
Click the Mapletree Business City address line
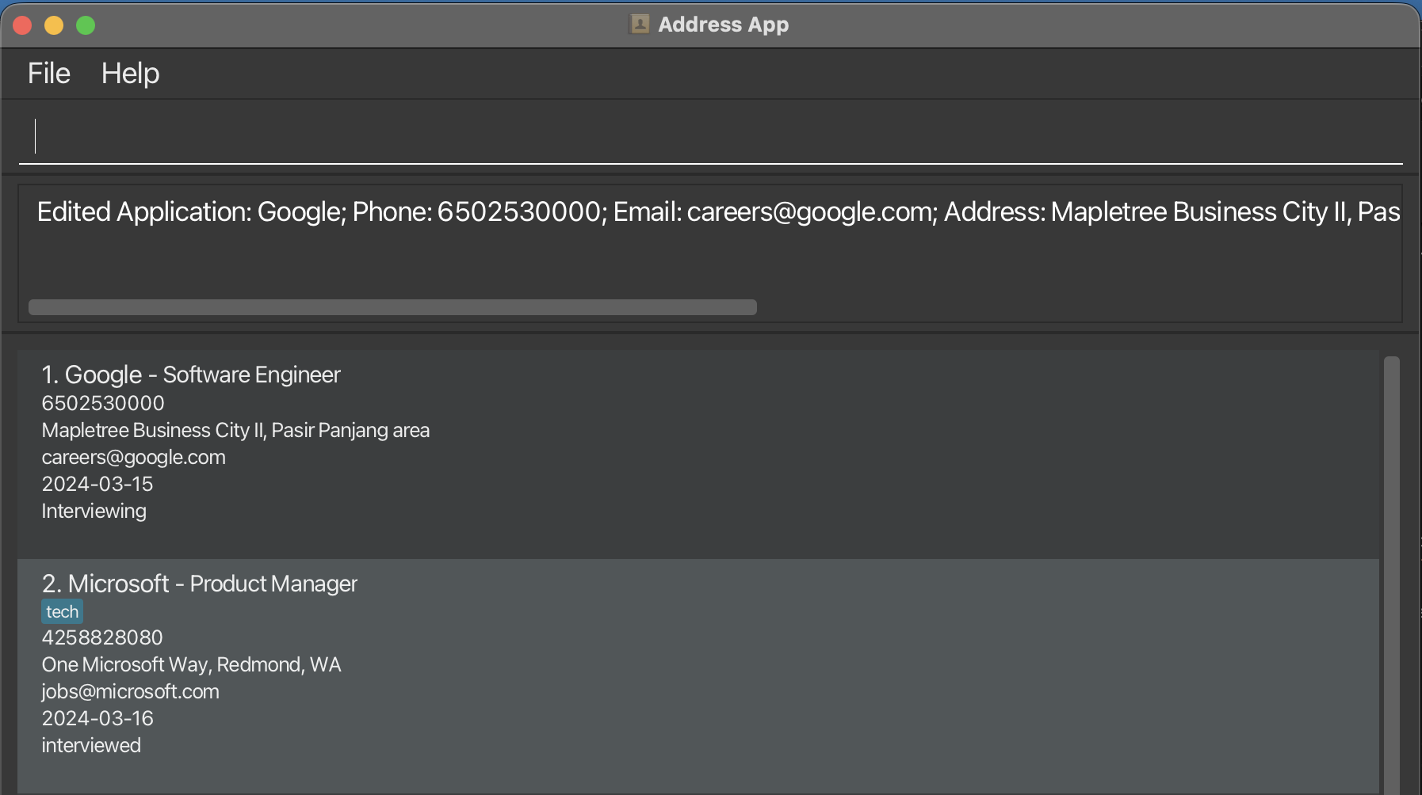pos(235,430)
